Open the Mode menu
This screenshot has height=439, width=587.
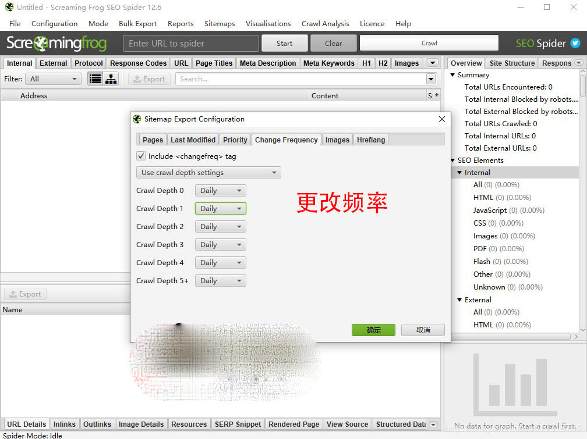[x=98, y=24]
